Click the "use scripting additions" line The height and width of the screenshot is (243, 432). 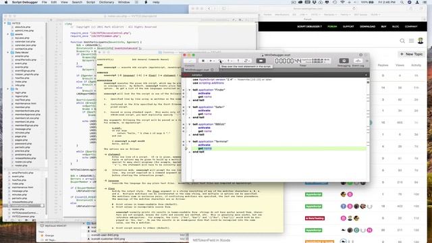tap(209, 83)
